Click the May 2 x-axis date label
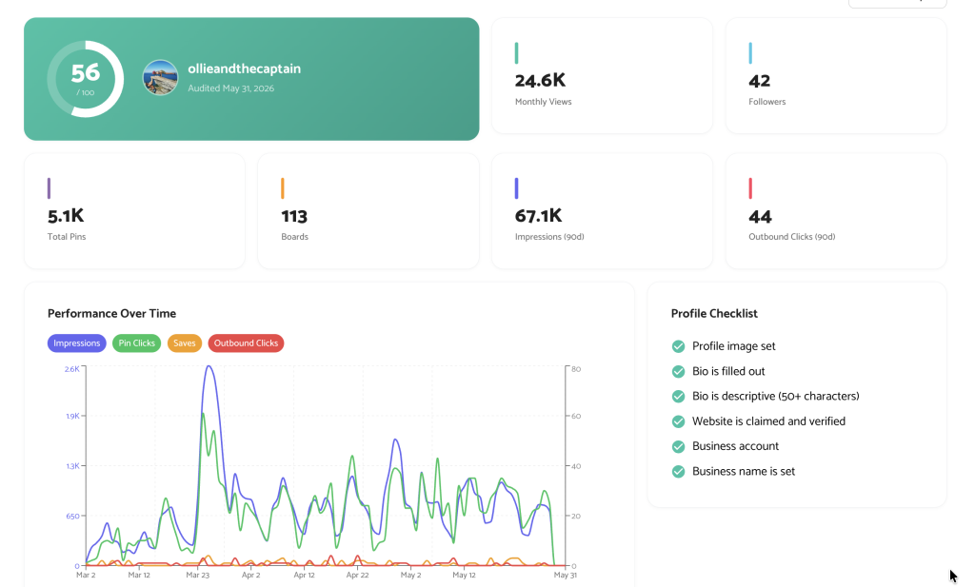The image size is (975, 587). (410, 576)
